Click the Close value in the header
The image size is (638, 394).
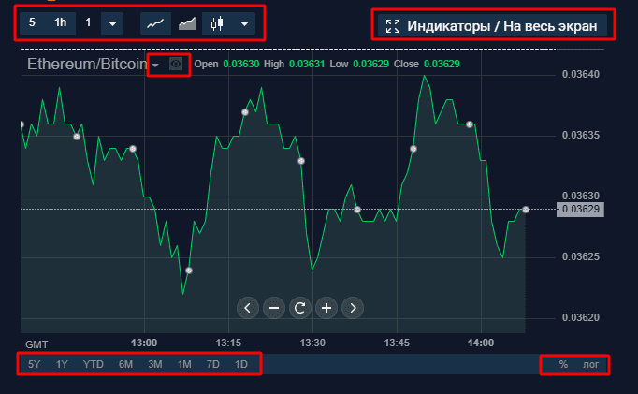442,64
